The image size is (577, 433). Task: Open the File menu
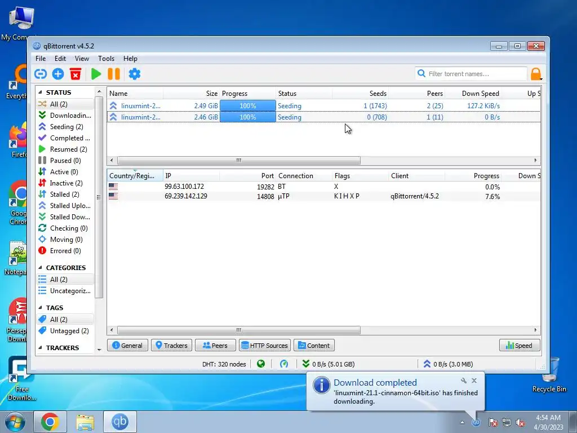pyautogui.click(x=41, y=59)
